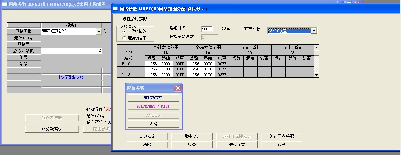Select 点数/起始 allocation radio button
This screenshot has width=406, height=155.
124,31
